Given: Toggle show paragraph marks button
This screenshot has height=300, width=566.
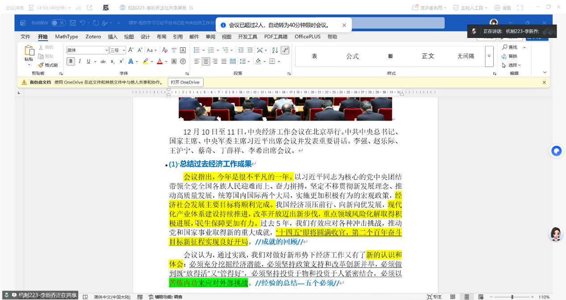Looking at the screenshot, I should coord(285,50).
